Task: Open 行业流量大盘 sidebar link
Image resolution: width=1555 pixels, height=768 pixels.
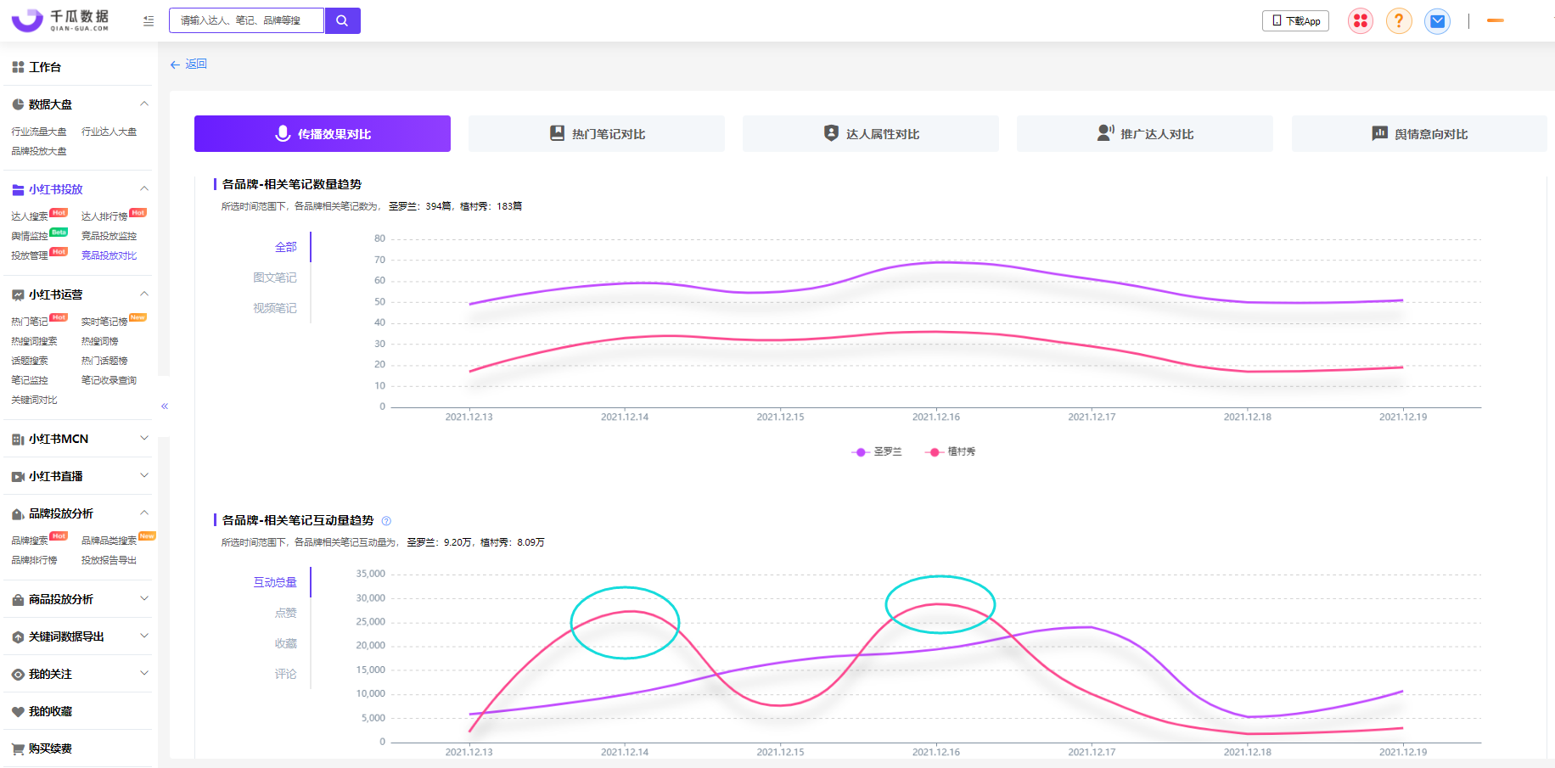Action: (x=39, y=132)
